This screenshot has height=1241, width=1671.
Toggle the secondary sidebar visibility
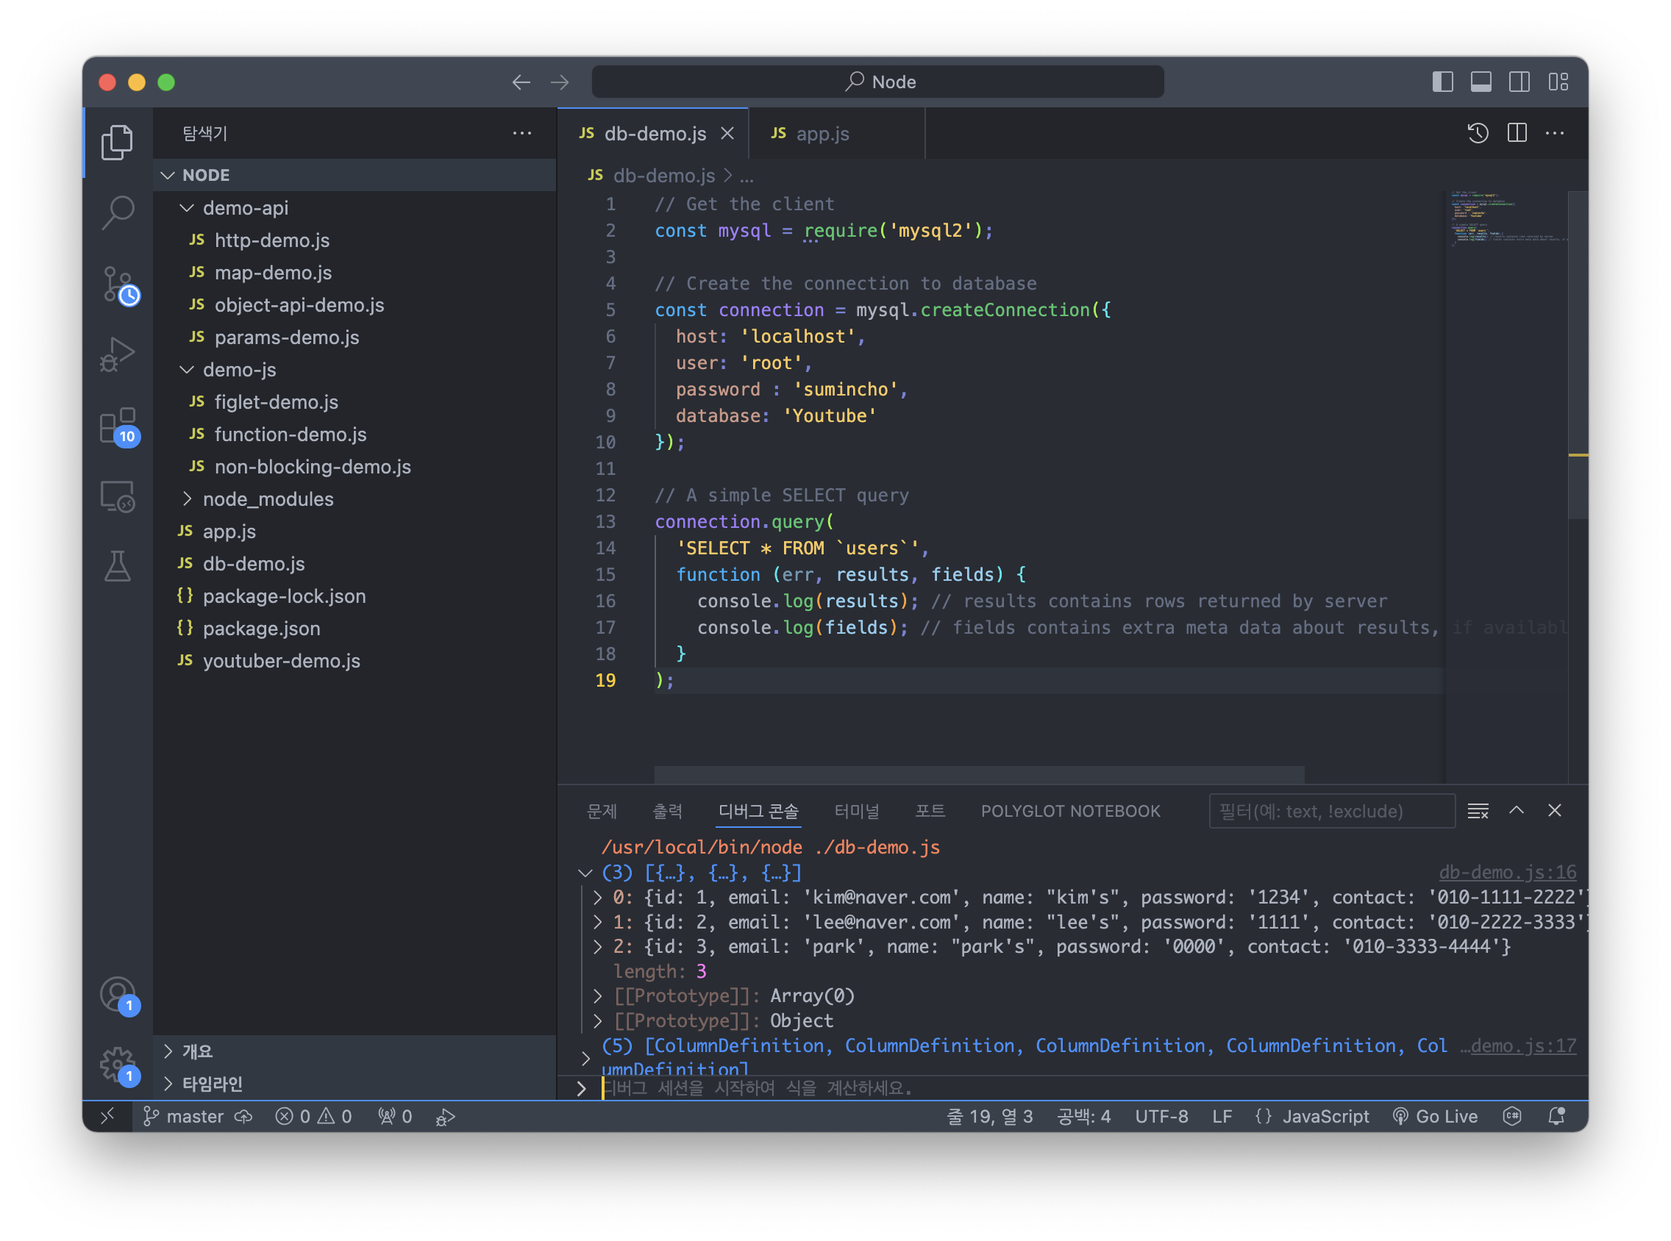(1519, 82)
